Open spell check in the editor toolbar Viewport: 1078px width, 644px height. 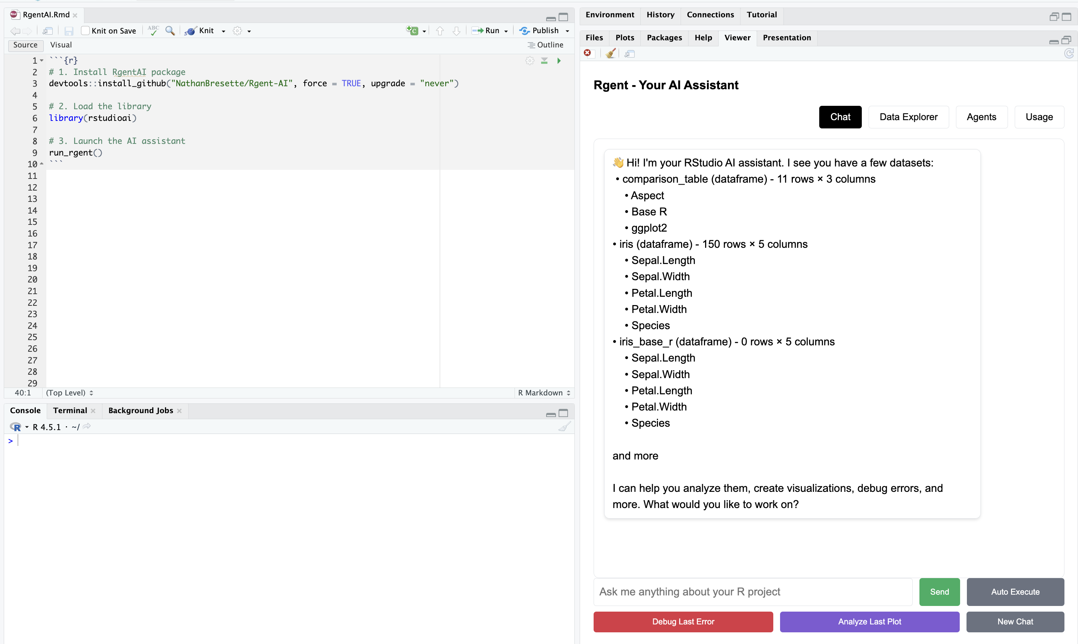tap(153, 31)
